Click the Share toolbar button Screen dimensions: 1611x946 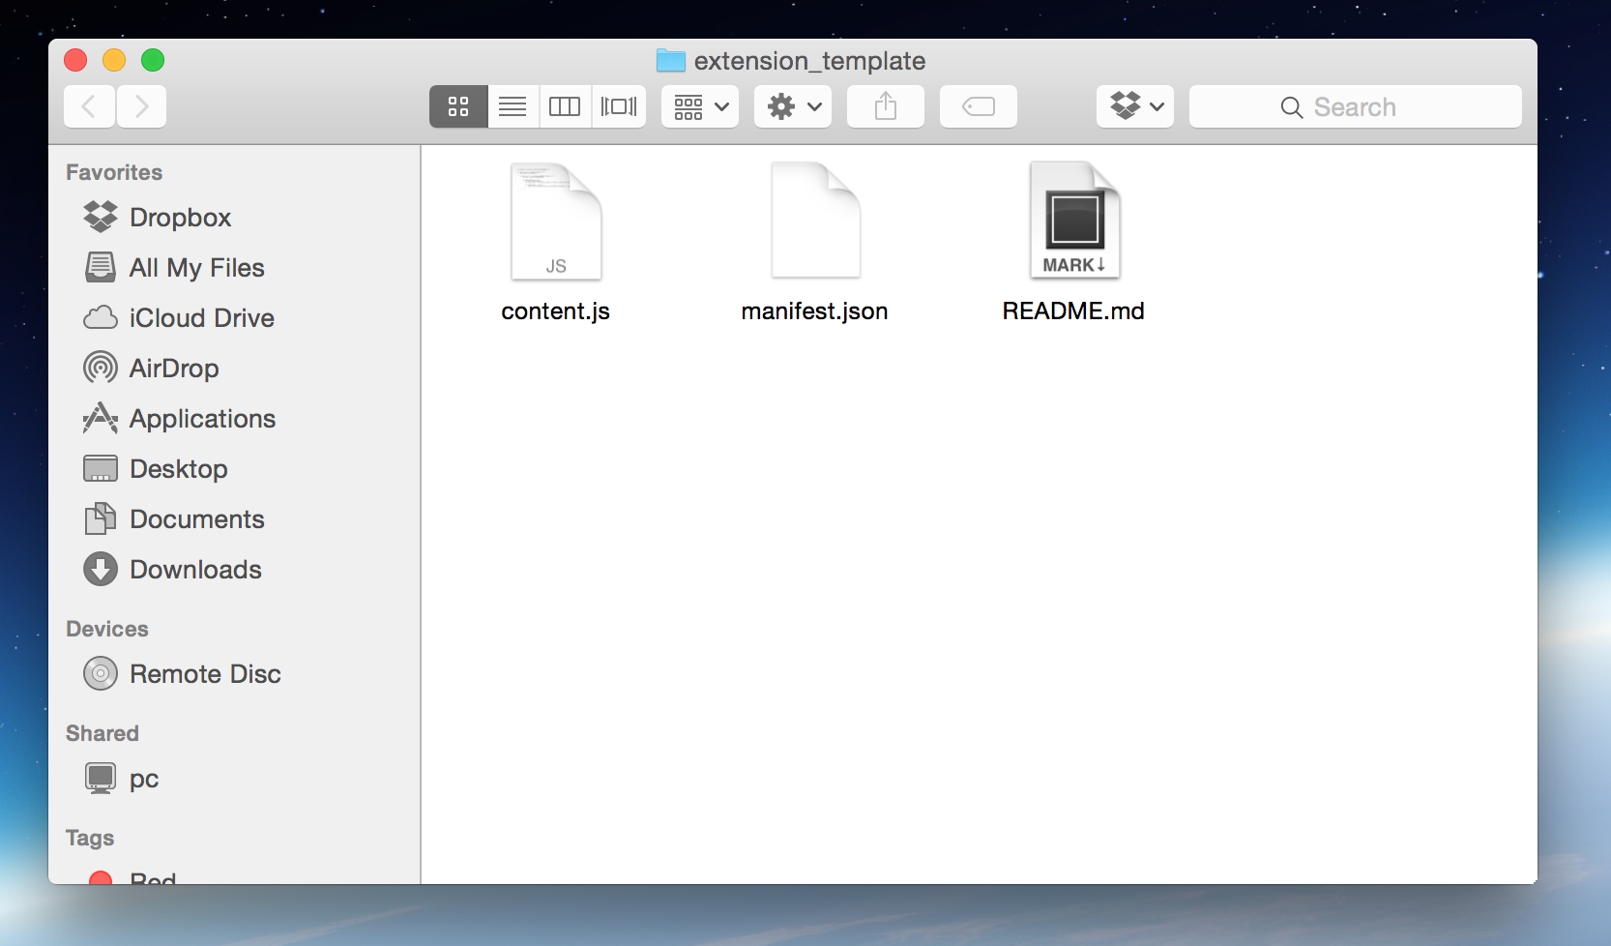click(886, 106)
